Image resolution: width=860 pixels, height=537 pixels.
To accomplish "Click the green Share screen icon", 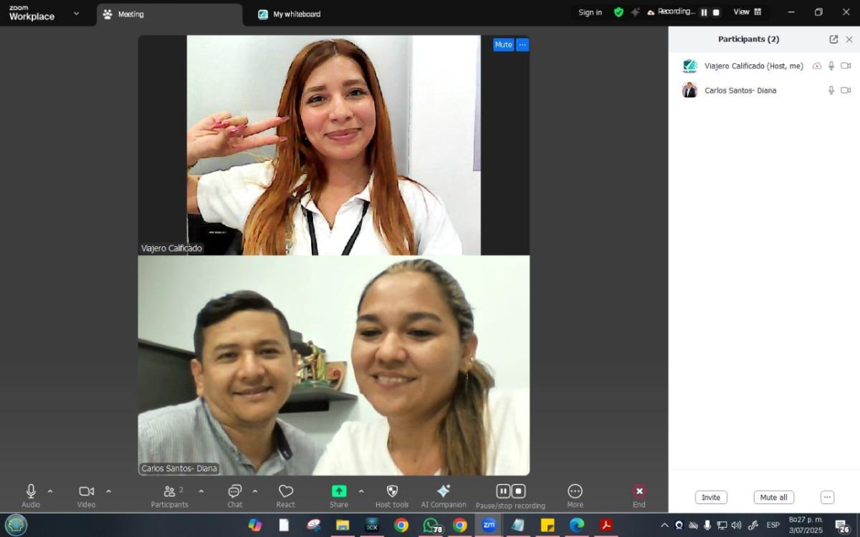I will tap(339, 491).
